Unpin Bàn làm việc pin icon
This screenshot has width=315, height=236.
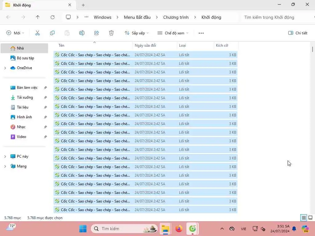click(46, 88)
